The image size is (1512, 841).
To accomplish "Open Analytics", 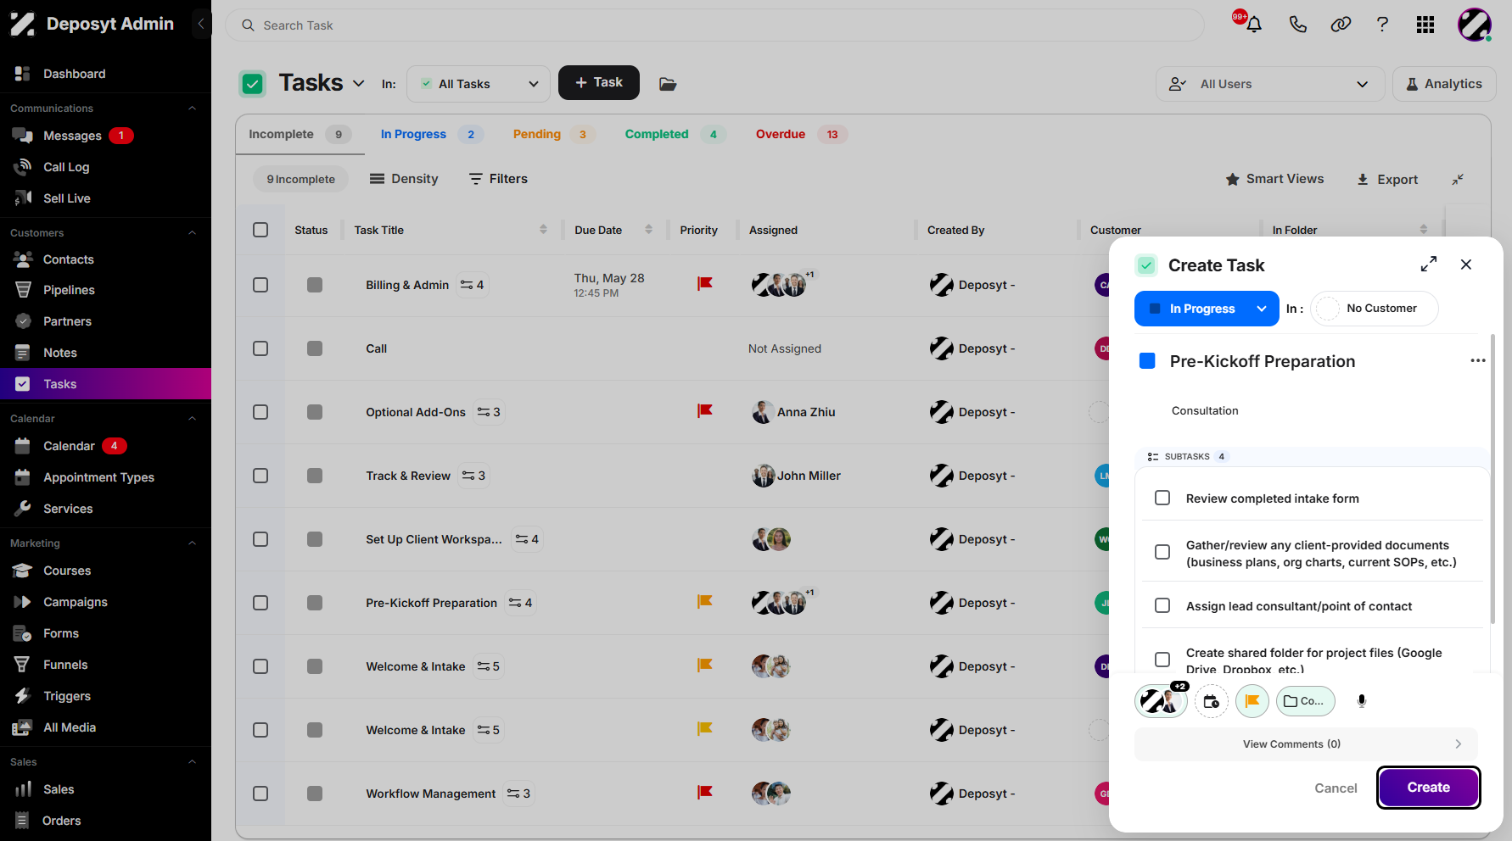I will 1444,84.
